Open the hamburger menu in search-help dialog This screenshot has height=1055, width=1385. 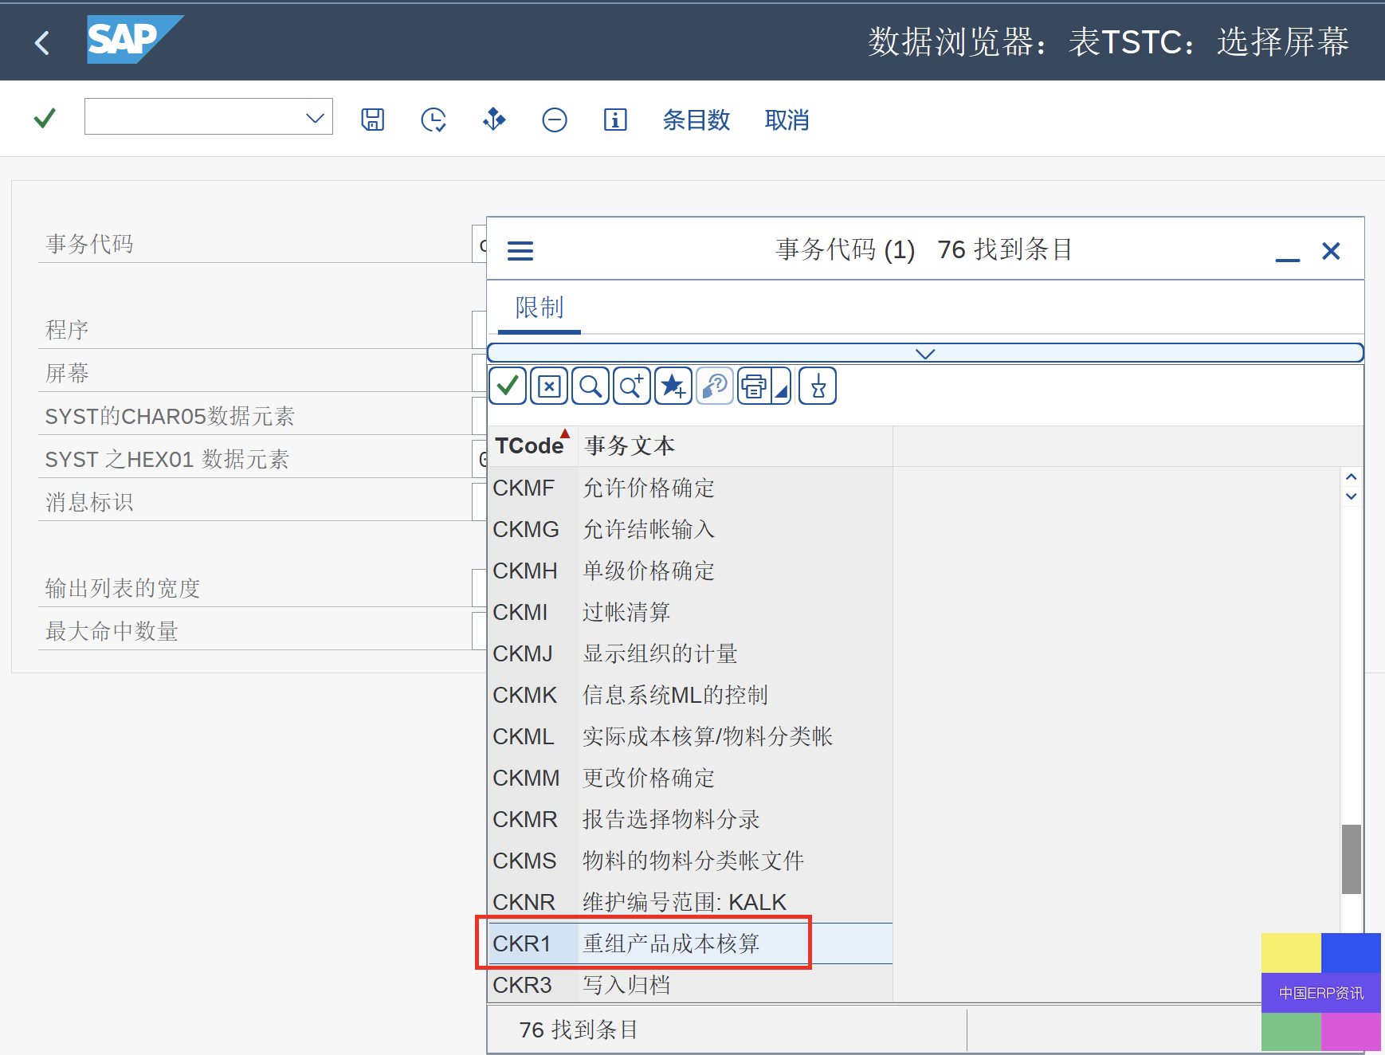520,251
